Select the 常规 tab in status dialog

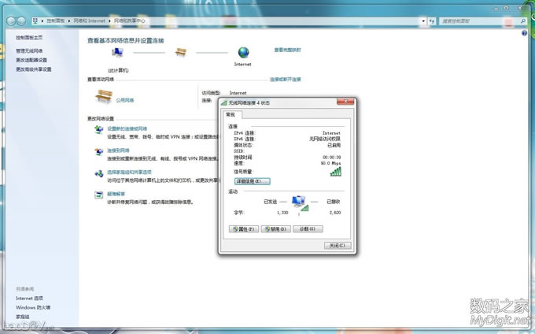[231, 115]
